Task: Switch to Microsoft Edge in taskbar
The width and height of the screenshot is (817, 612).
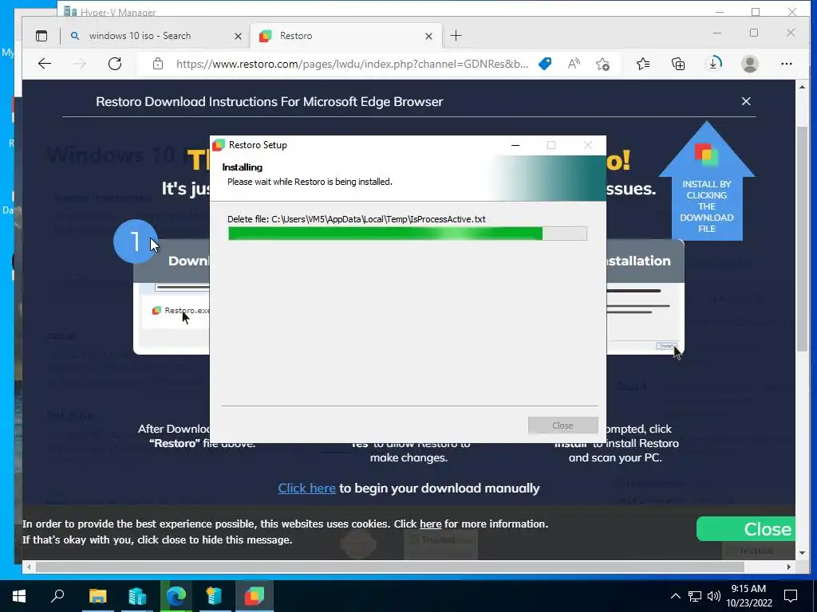Action: pos(176,596)
